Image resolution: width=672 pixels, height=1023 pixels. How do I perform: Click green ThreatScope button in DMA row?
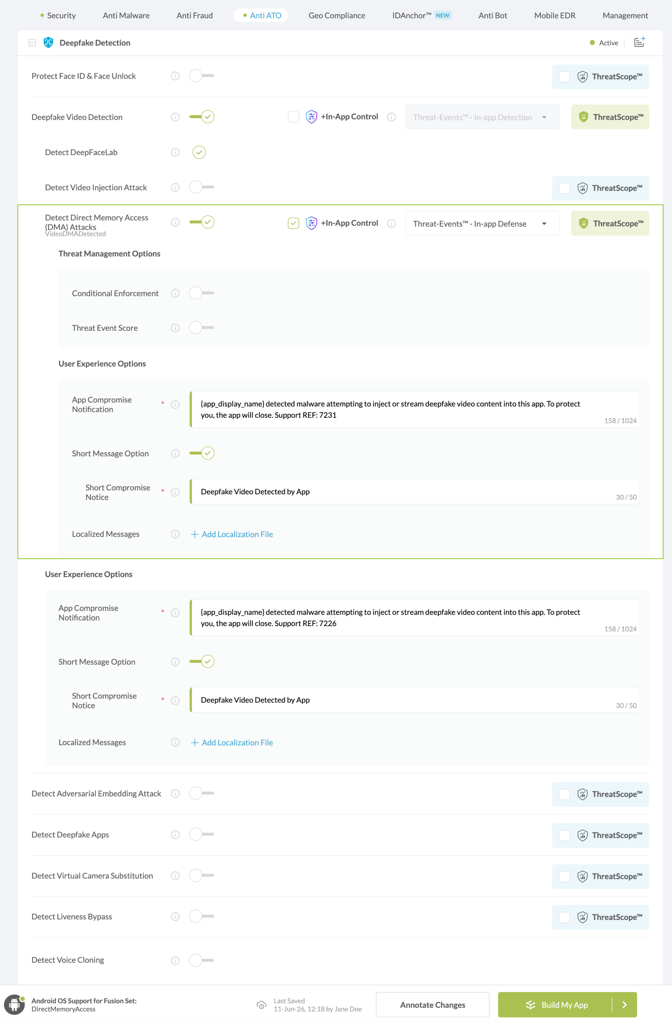(610, 224)
